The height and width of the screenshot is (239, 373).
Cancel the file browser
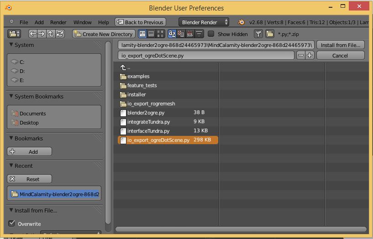tap(341, 56)
